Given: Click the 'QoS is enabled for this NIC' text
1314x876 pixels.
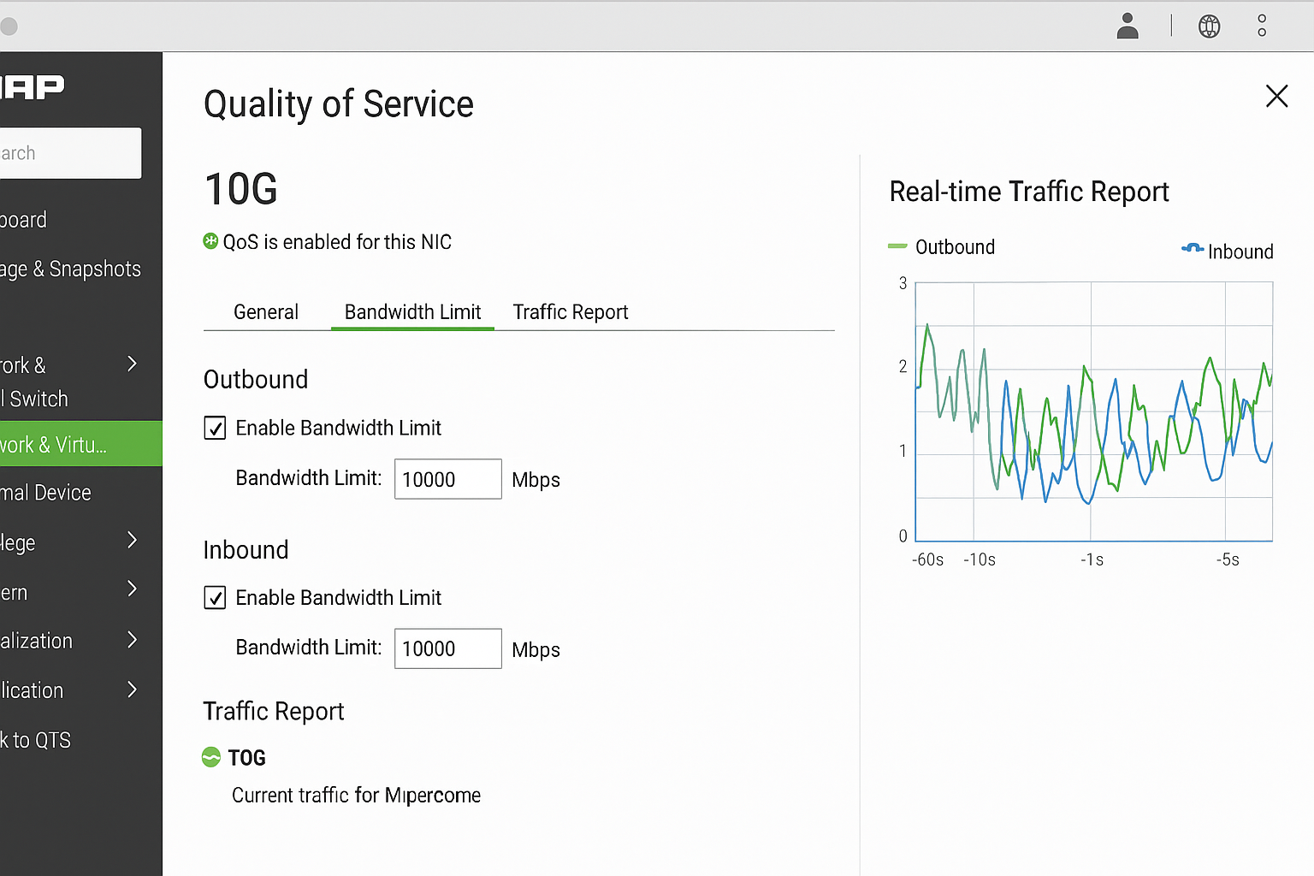Looking at the screenshot, I should [x=337, y=242].
